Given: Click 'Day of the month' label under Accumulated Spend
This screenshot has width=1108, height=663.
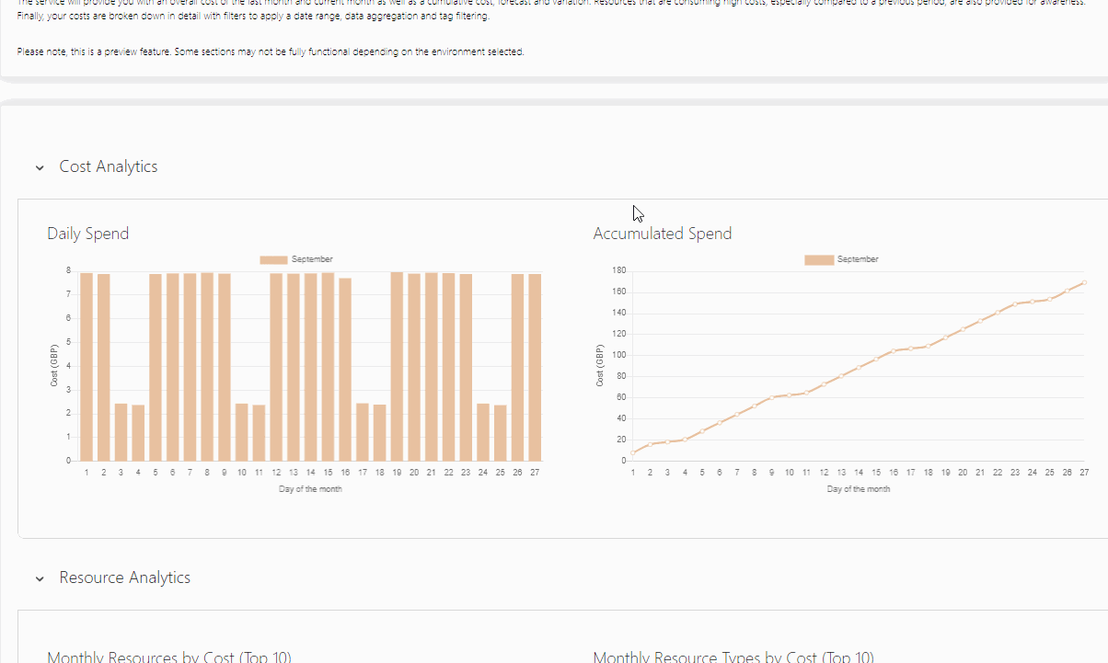Looking at the screenshot, I should [x=859, y=489].
